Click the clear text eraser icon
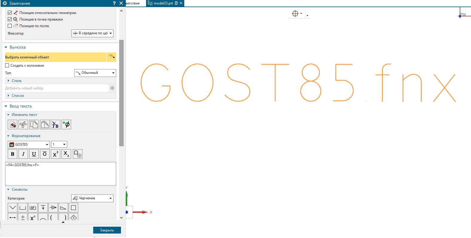The height and width of the screenshot is (238, 471). [x=13, y=125]
